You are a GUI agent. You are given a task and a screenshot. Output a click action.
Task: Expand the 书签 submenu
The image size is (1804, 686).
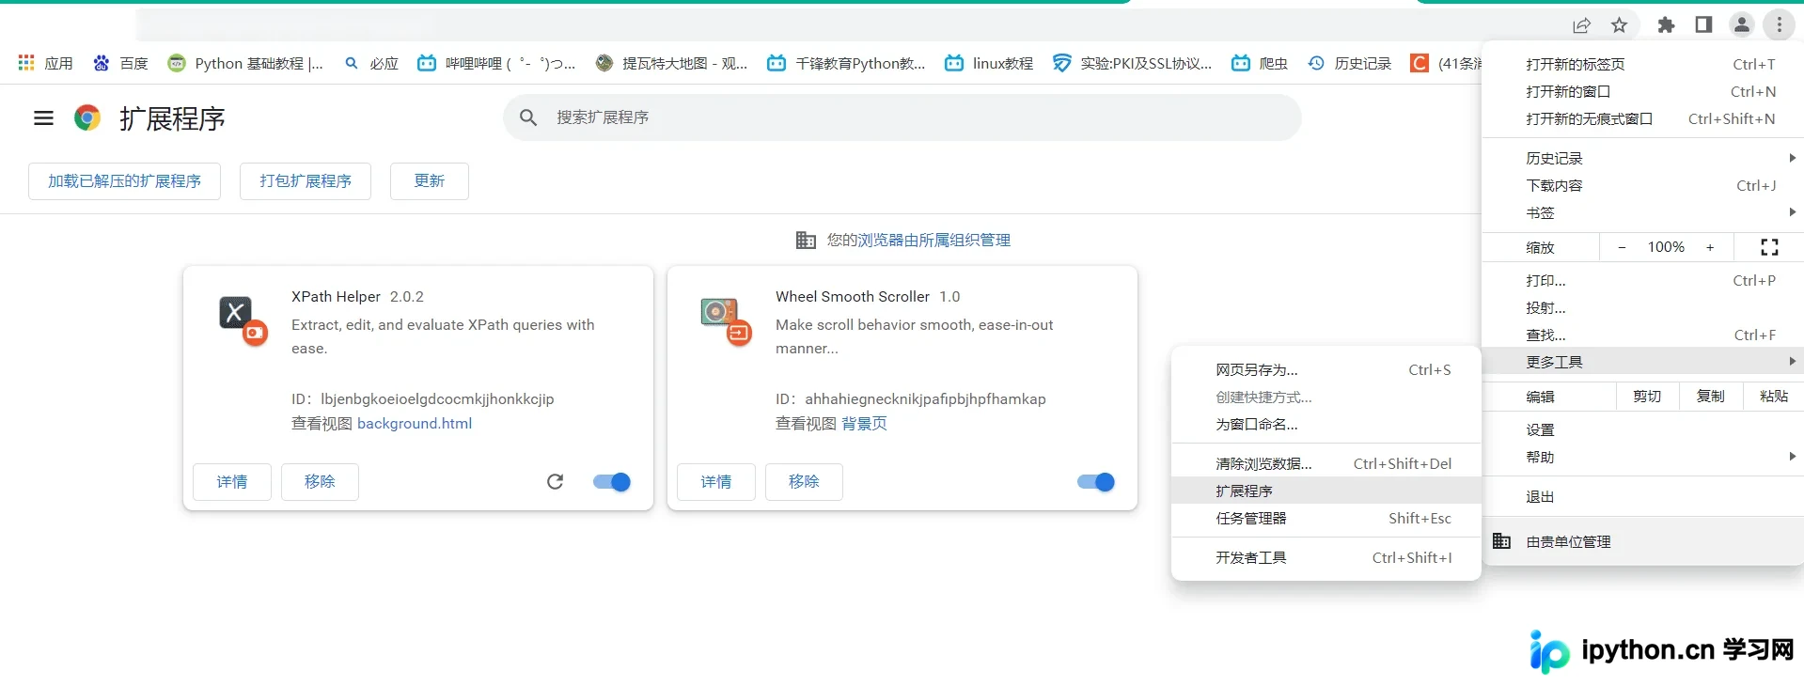tap(1642, 212)
